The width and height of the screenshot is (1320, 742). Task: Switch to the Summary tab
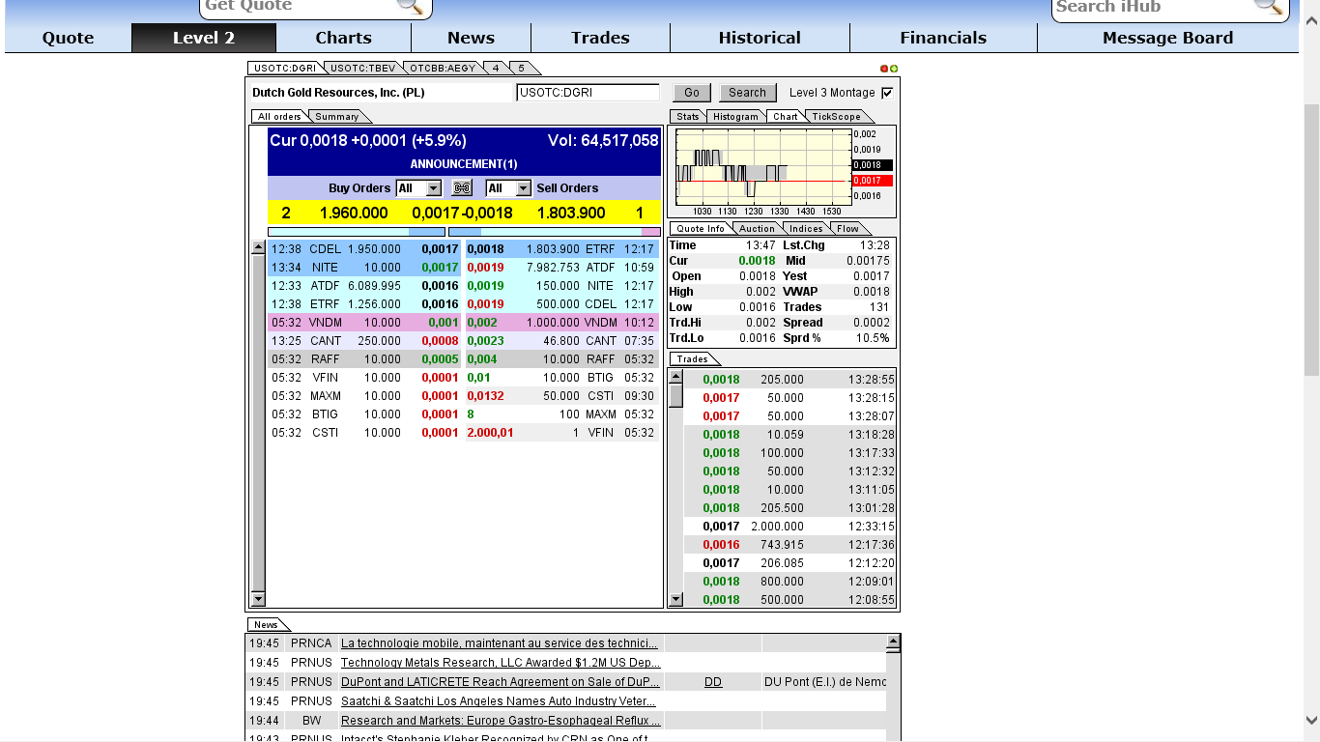click(338, 115)
